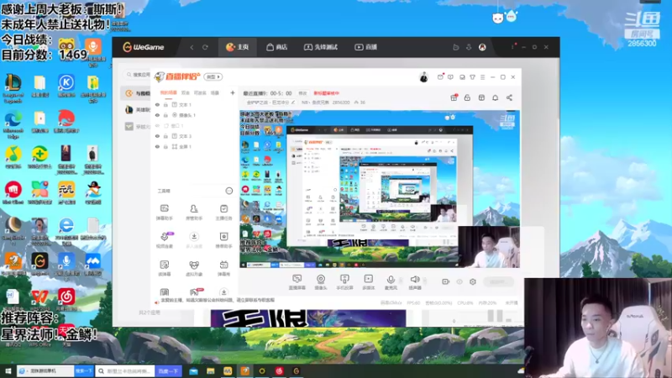
Task: Open the WeGame 先锋测试 tab
Action: (x=321, y=47)
